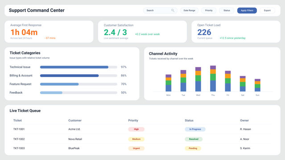
Task: Click the Support Command Center title
Action: pos(37,10)
